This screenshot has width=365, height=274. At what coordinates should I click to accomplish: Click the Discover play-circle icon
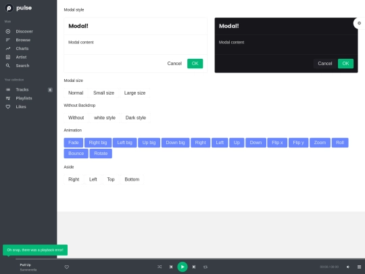pyautogui.click(x=8, y=31)
